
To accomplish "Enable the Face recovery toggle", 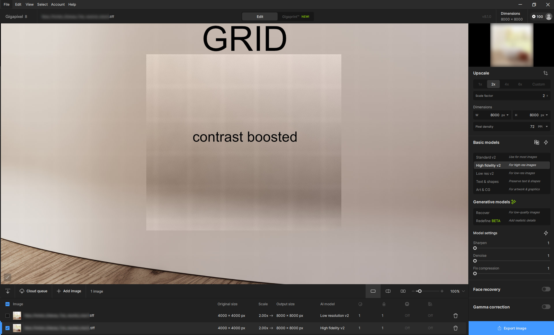I will [x=546, y=289].
